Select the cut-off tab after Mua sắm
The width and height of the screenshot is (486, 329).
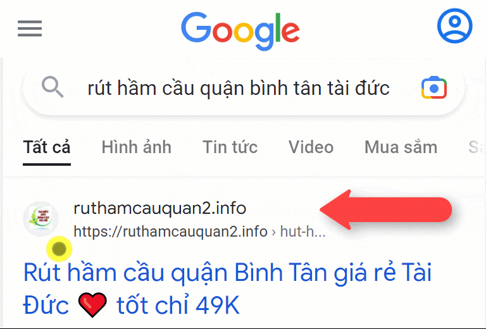pos(477,147)
